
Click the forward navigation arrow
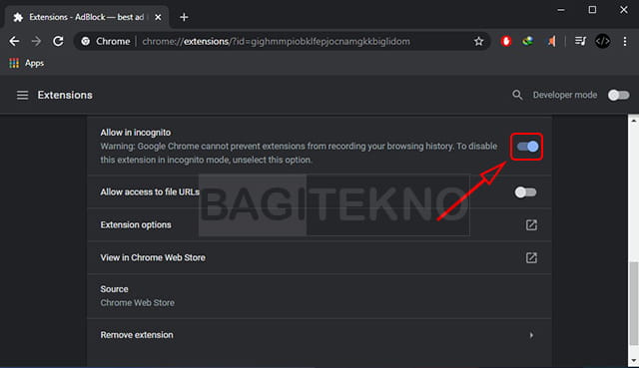coord(36,41)
